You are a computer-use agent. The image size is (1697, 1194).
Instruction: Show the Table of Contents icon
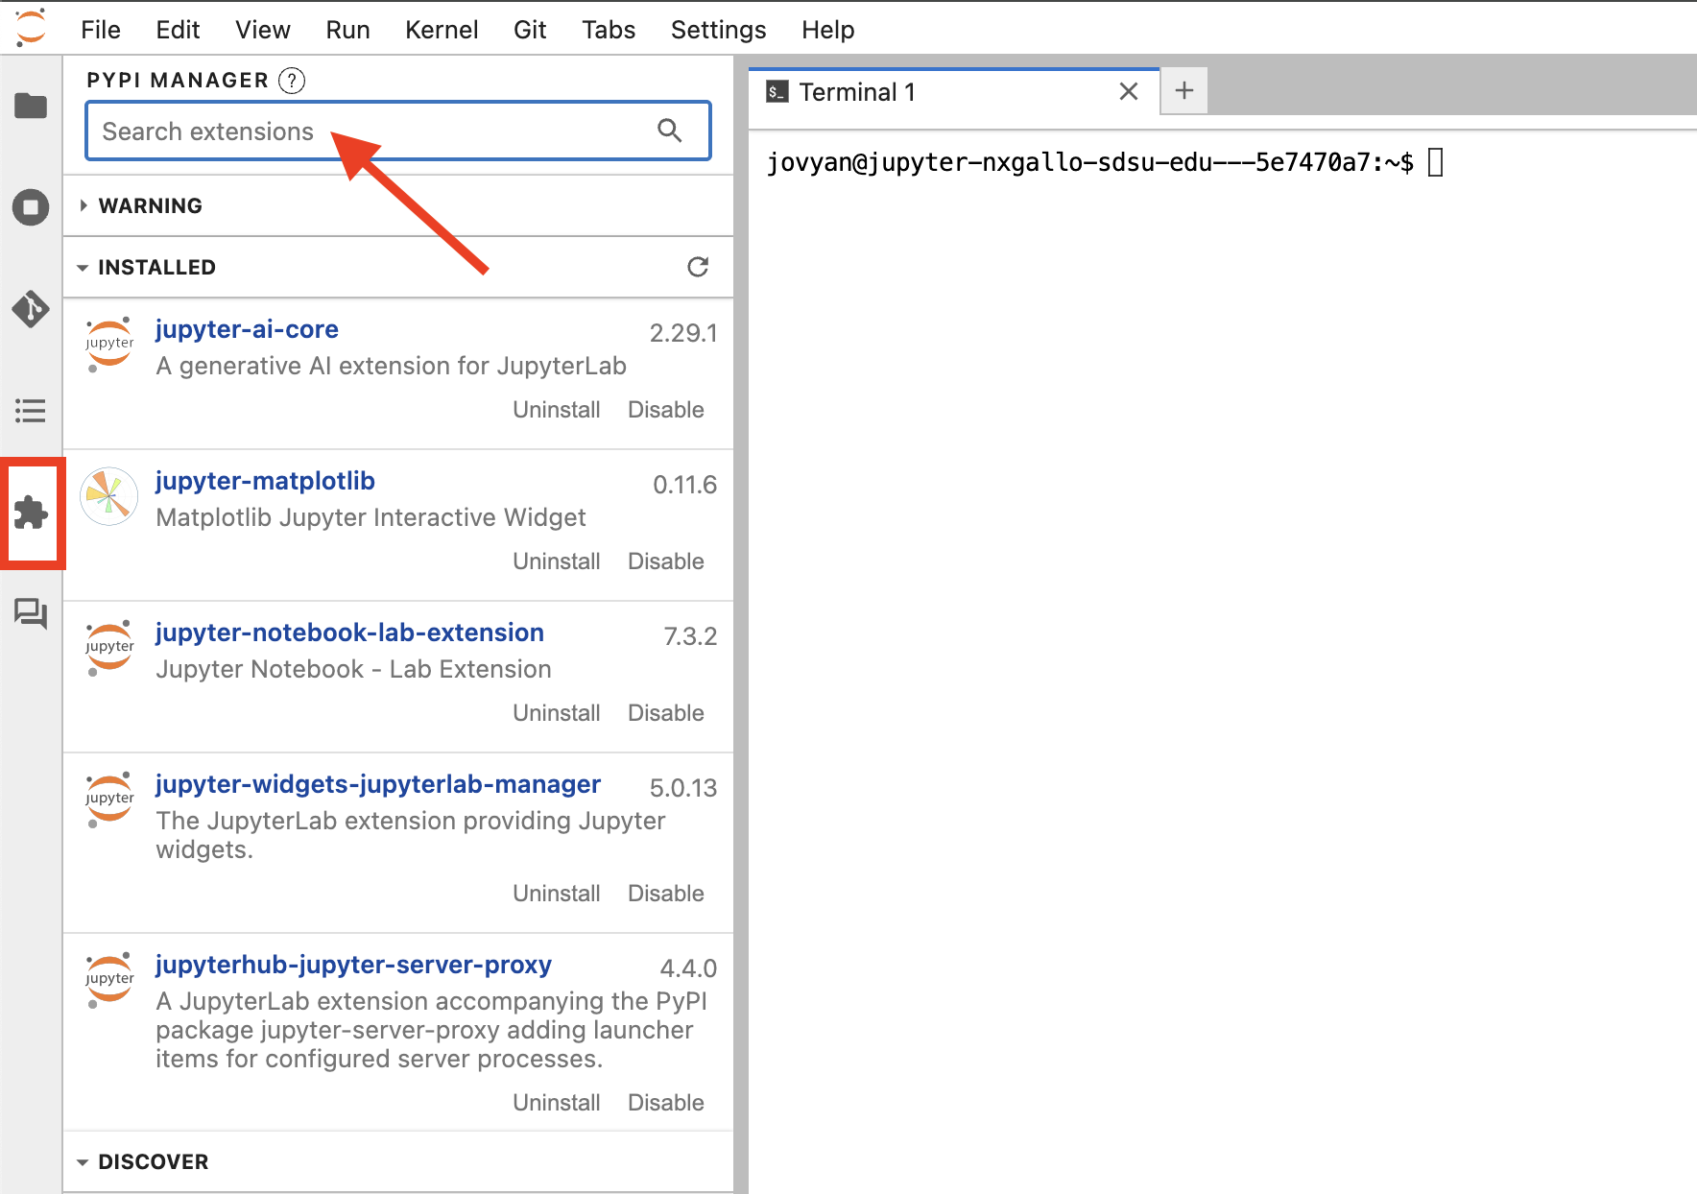pyautogui.click(x=31, y=411)
